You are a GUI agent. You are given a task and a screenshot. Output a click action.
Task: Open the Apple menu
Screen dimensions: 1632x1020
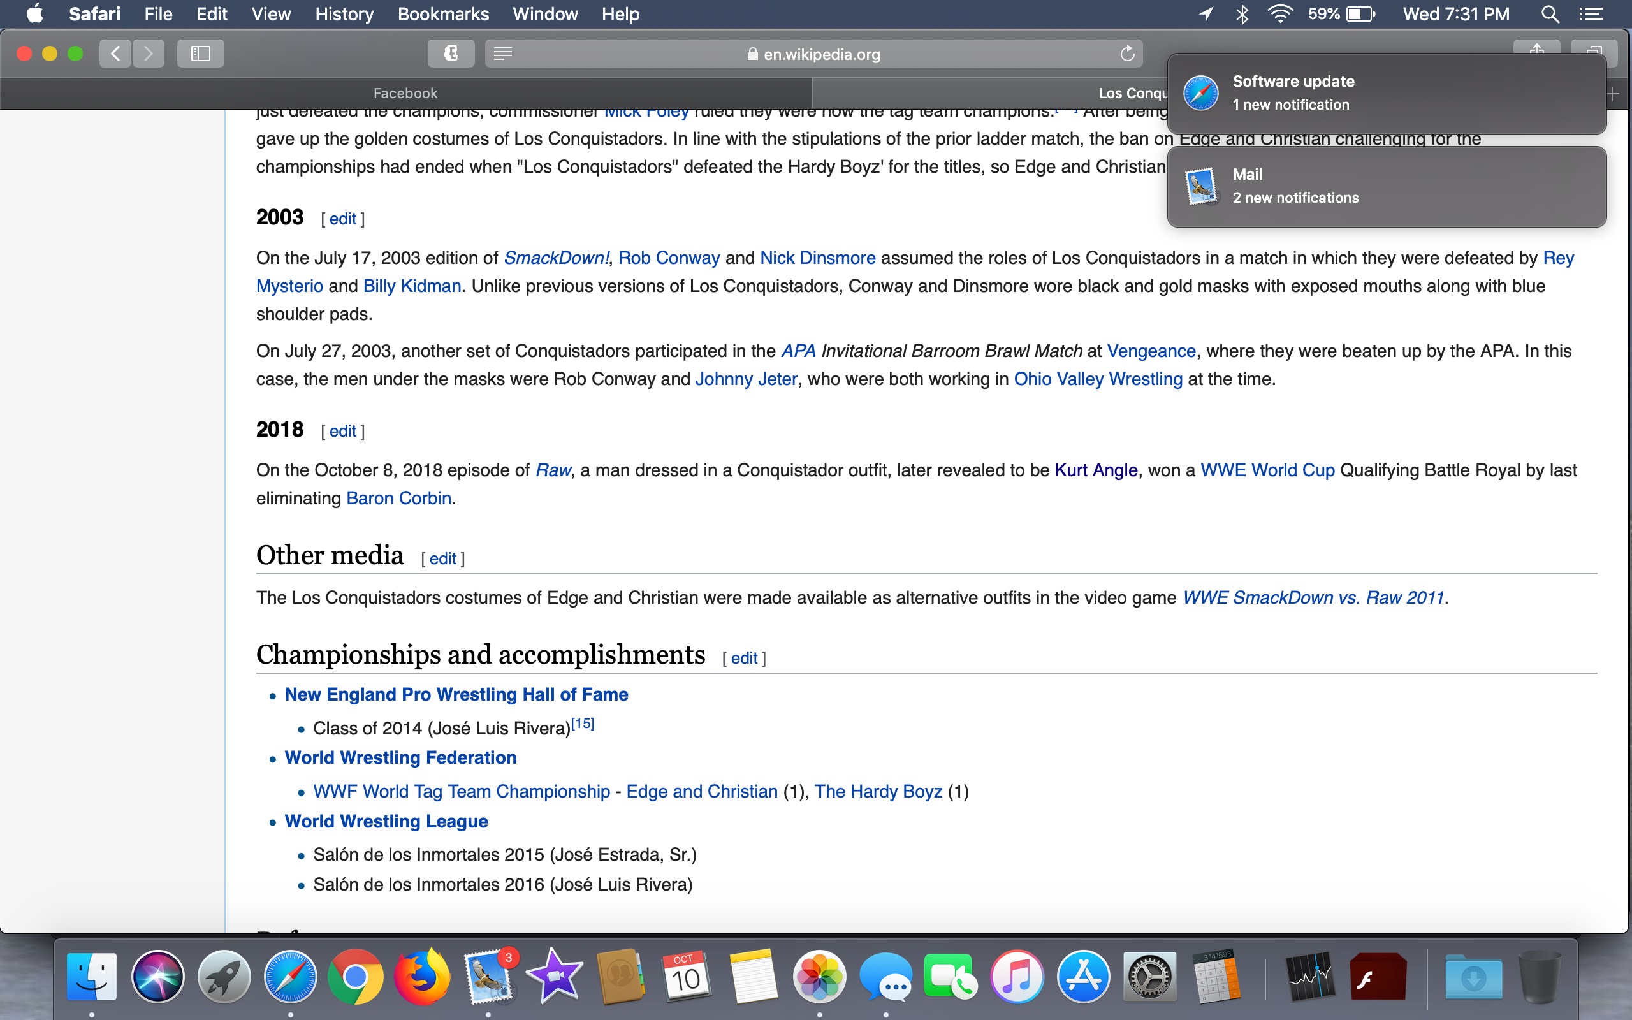pos(35,14)
